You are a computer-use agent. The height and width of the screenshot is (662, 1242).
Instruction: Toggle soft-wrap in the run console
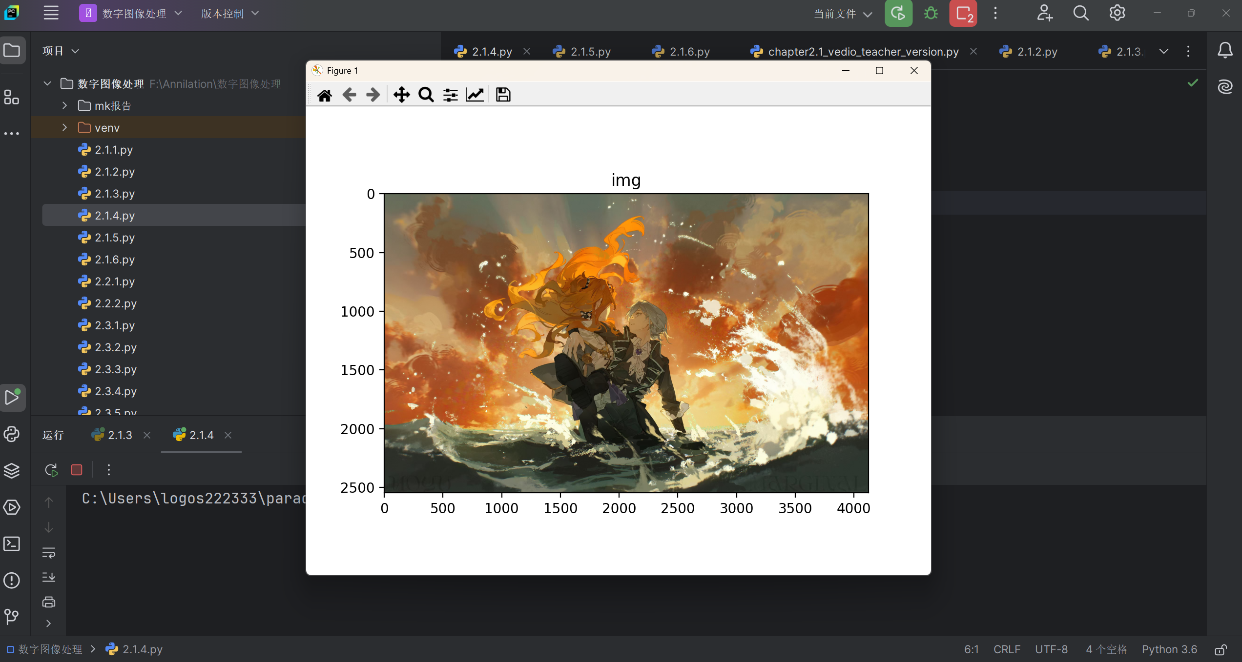49,553
